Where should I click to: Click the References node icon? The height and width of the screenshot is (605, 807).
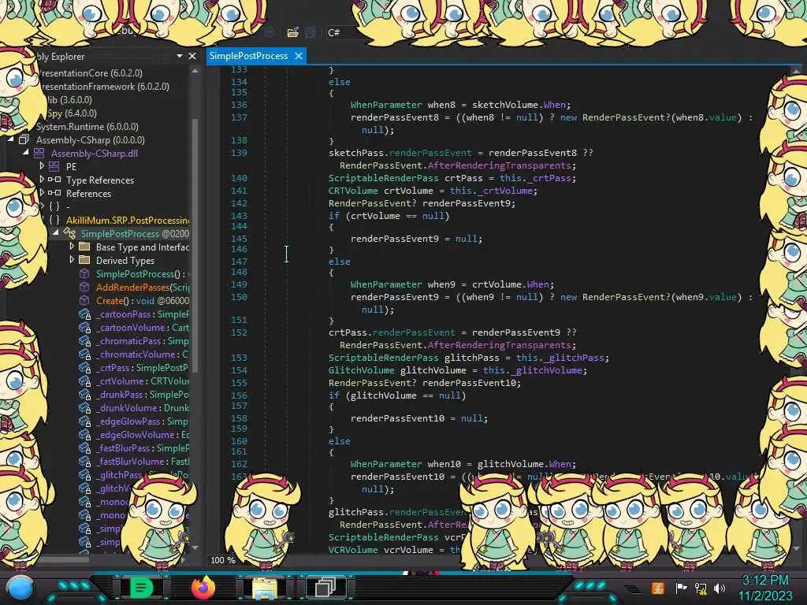pos(54,193)
